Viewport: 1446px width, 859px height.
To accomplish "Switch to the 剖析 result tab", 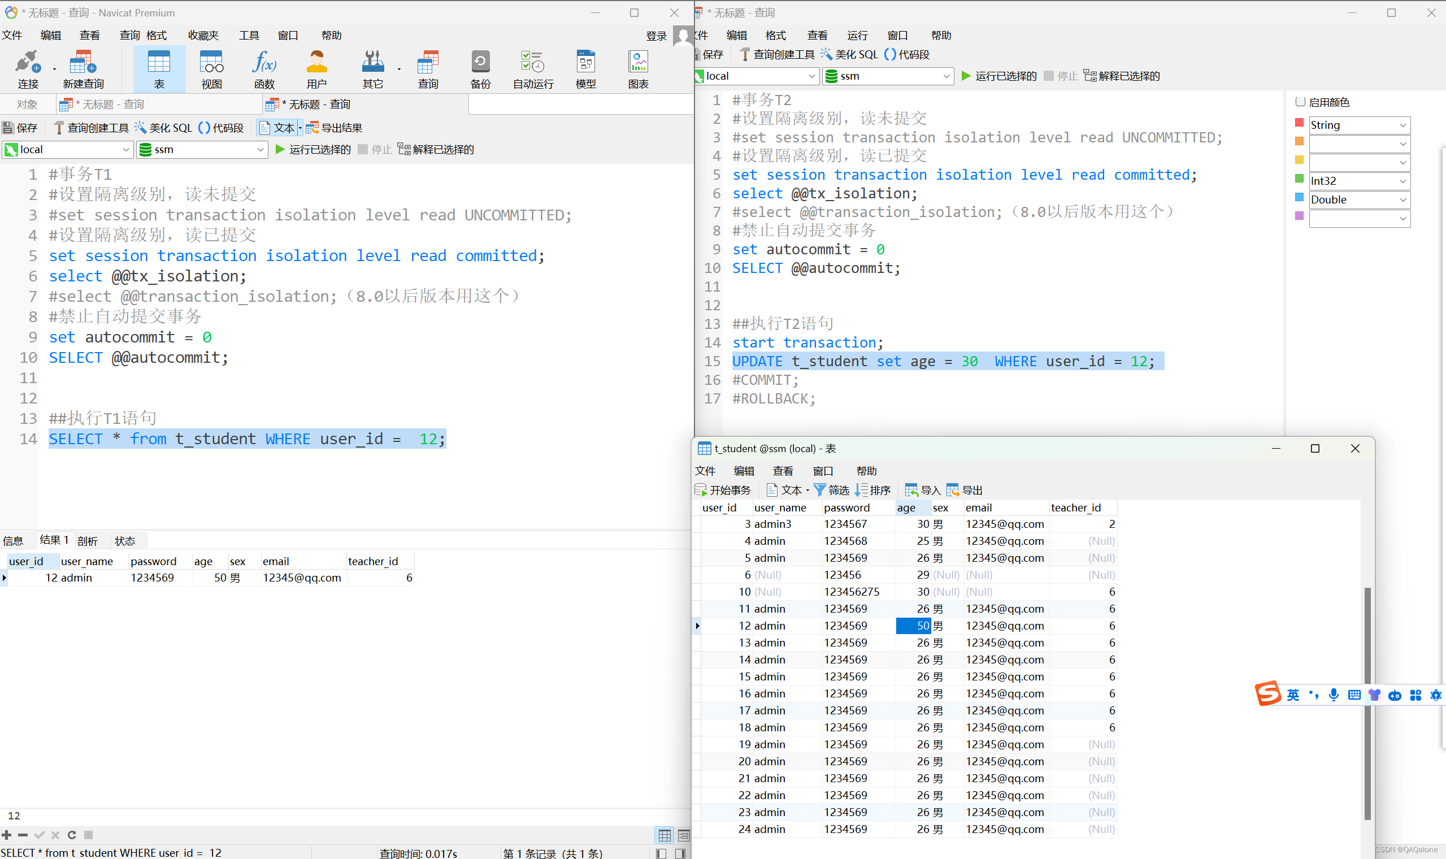I will (88, 541).
